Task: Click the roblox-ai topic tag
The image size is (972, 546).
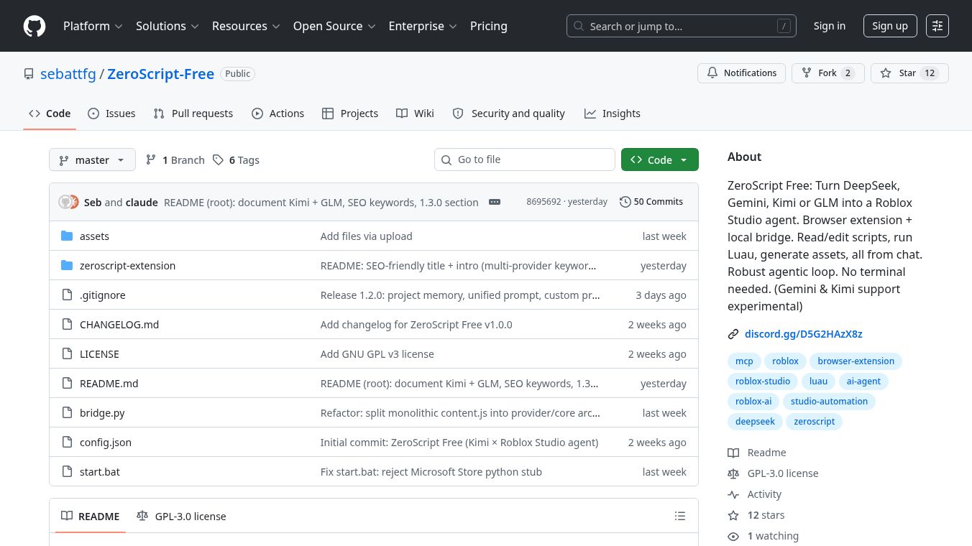Action: click(x=753, y=402)
